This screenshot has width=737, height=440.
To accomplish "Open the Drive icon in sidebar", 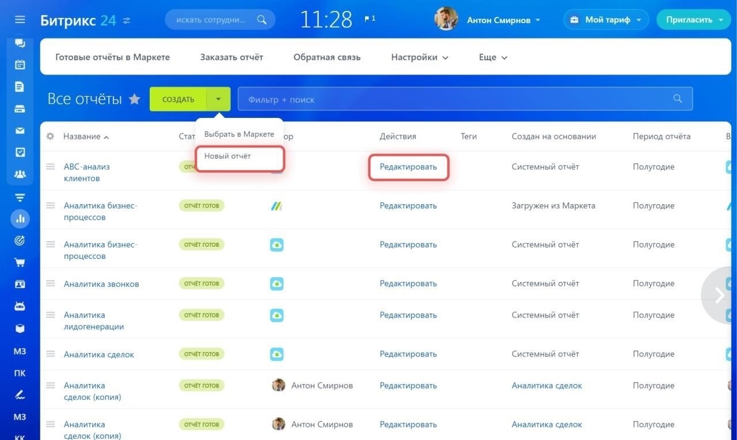I will click(x=20, y=109).
